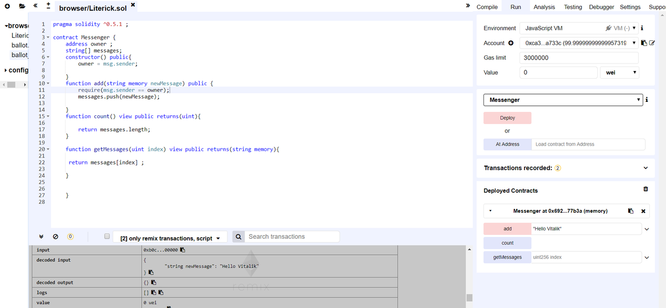Click the Search transactions field
This screenshot has width=666, height=308.
point(292,237)
